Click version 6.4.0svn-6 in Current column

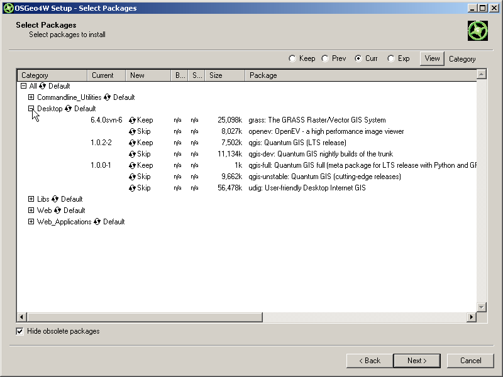106,120
